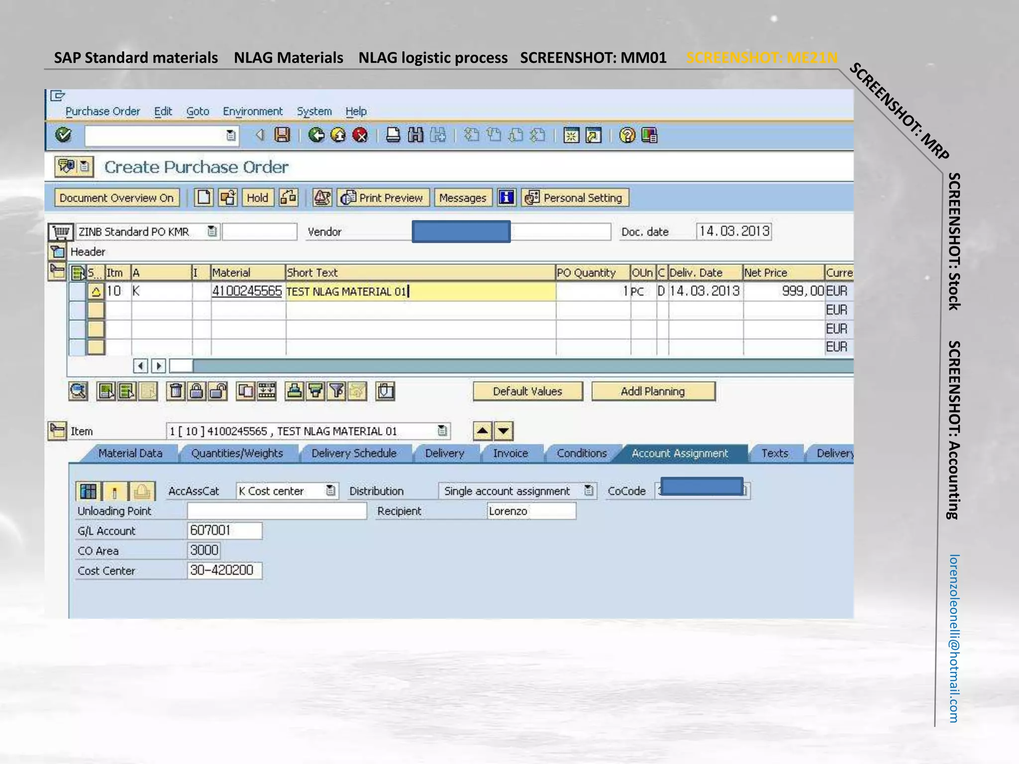Click the item Details magnifier icon
Screen dimensions: 1019x764
coord(78,391)
